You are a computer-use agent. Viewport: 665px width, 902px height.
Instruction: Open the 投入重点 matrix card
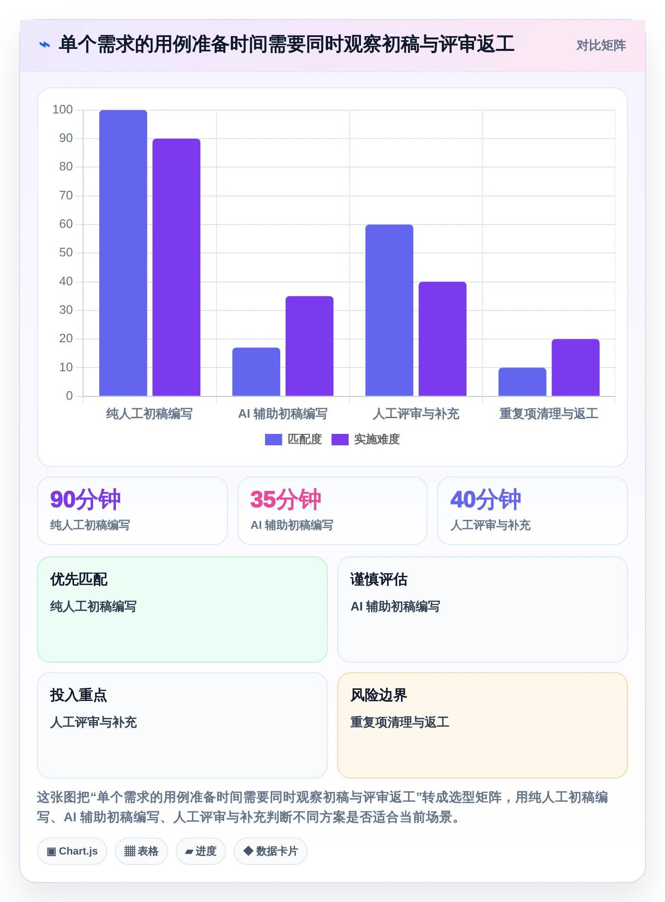click(x=182, y=725)
